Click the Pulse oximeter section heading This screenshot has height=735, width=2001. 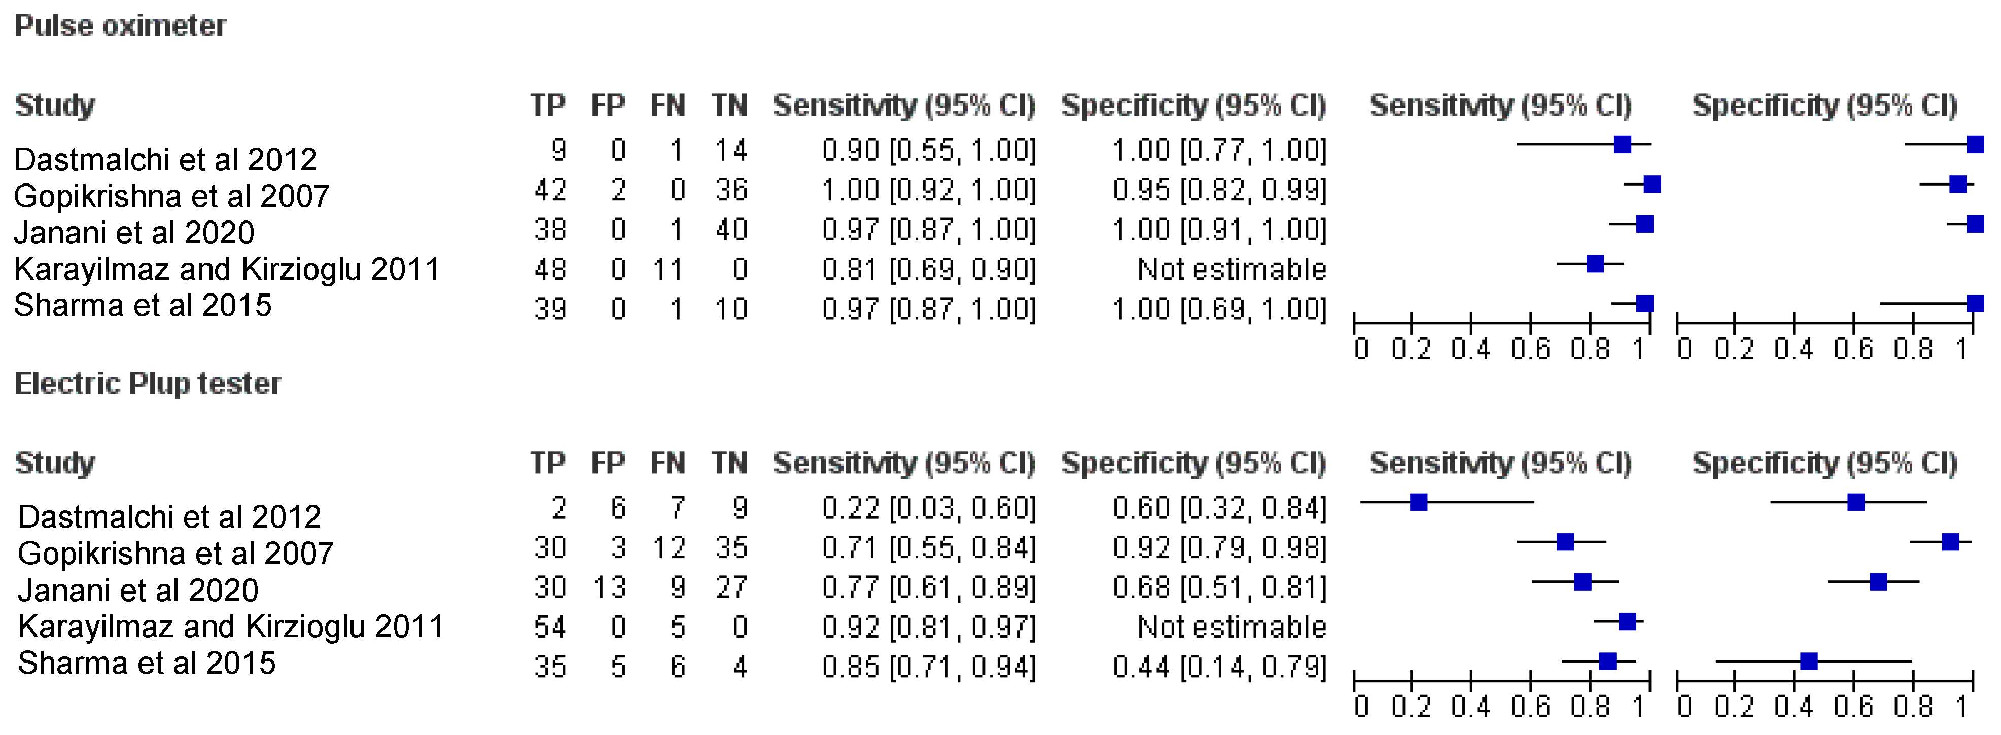tap(120, 26)
